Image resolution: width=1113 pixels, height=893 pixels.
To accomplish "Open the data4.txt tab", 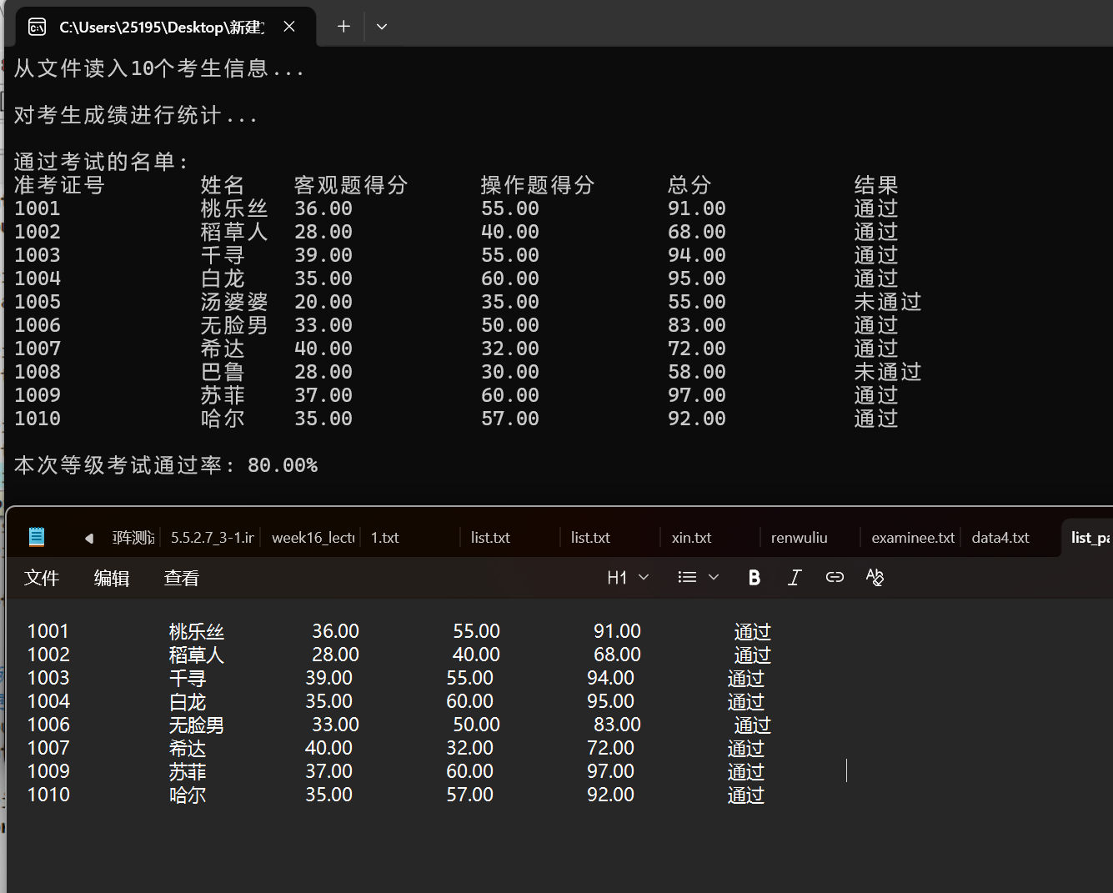I will (x=1000, y=538).
